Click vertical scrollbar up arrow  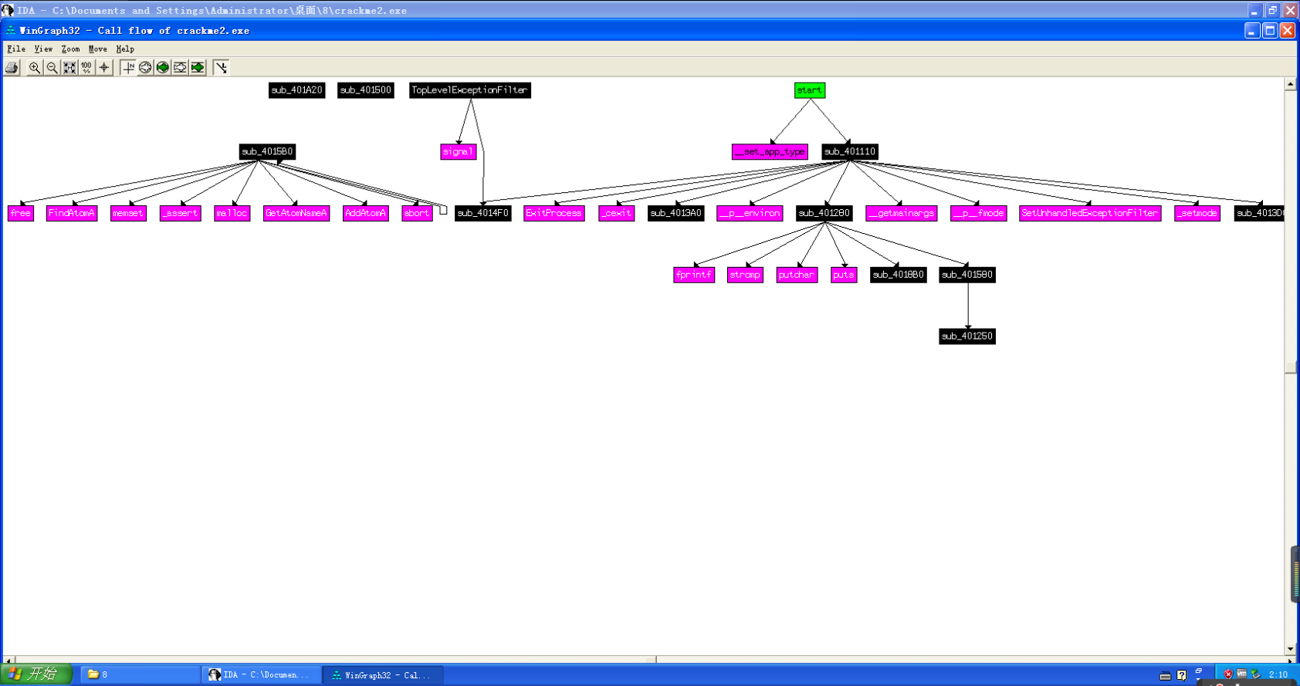pos(1291,84)
